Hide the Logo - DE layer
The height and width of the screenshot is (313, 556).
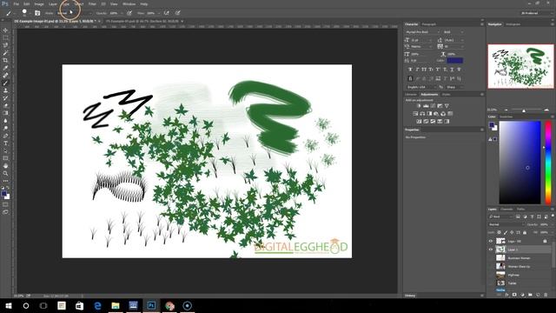[x=491, y=242]
